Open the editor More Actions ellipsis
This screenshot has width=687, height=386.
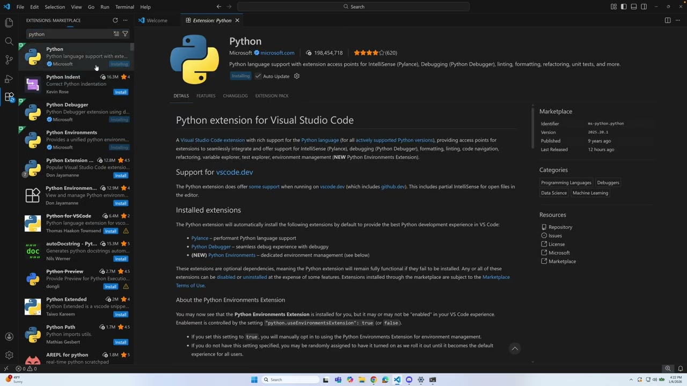click(x=678, y=20)
